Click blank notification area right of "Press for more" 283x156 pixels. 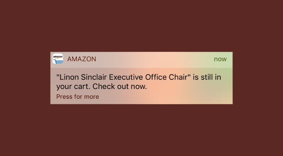(x=164, y=96)
